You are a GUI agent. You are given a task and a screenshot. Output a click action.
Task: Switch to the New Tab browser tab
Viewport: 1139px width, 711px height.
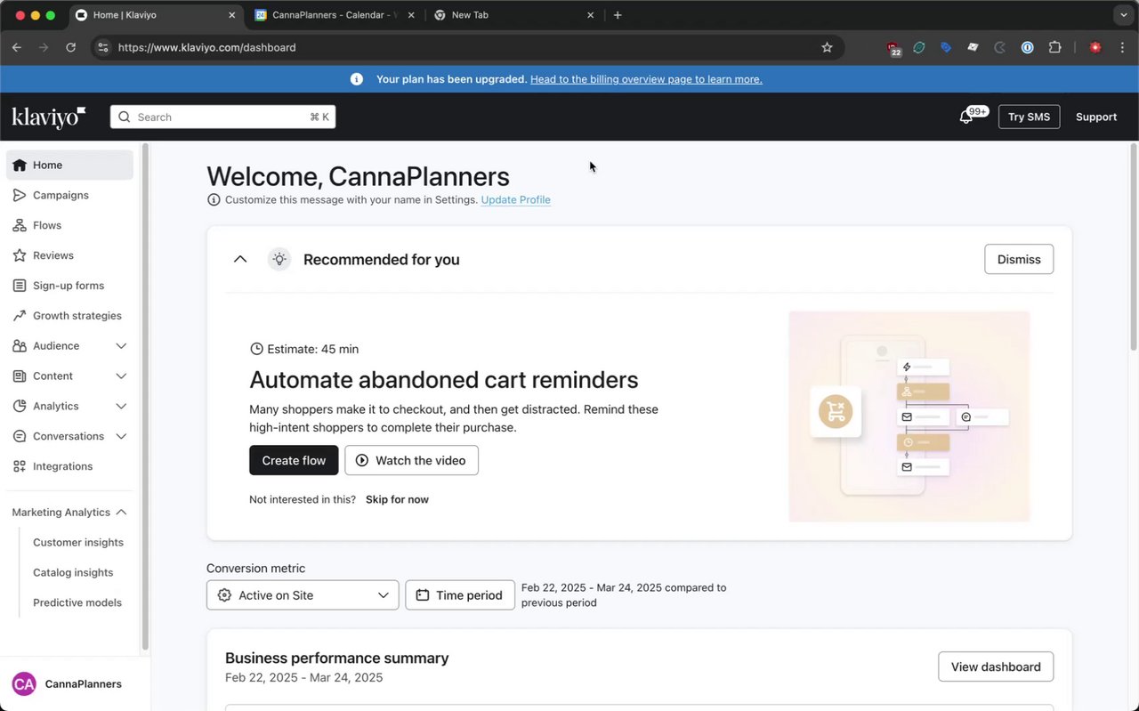pyautogui.click(x=513, y=15)
